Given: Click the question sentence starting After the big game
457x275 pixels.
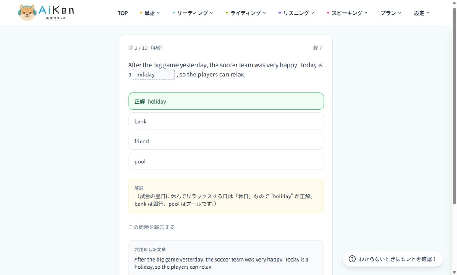Looking at the screenshot, I should click(225, 70).
